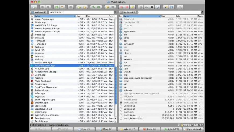Image resolution: width=234 pixels, height=132 pixels.
Task: Select .hotfiles.btree file row
Action: point(161,100)
